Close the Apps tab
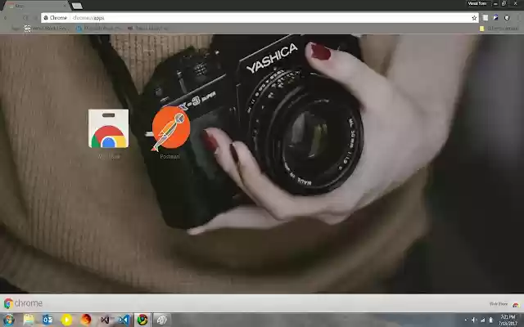This screenshot has width=524, height=327. point(65,6)
